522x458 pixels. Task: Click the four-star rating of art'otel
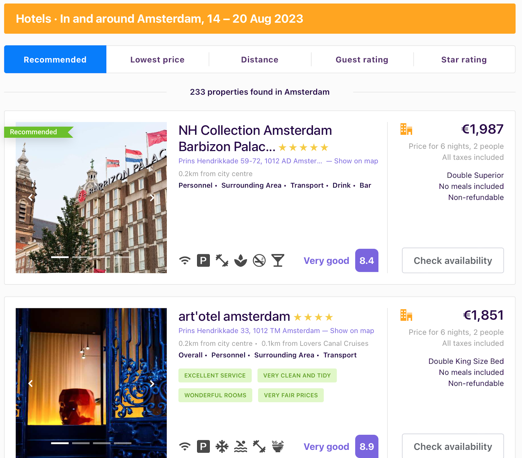(x=313, y=317)
